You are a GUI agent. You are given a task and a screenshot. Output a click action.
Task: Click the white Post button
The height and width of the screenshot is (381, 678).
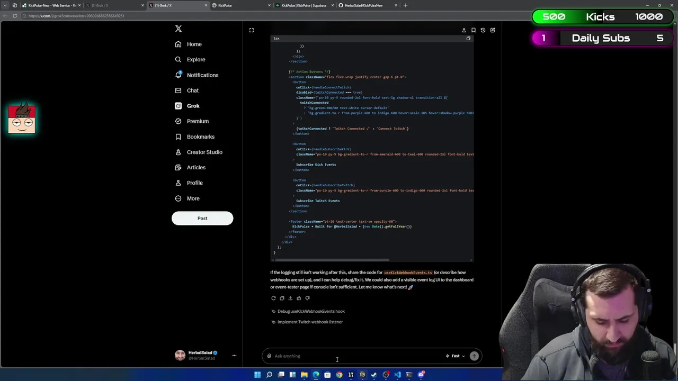click(202, 218)
